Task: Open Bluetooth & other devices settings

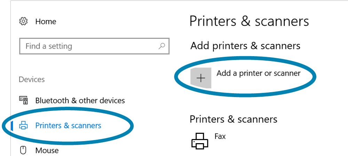Action: [80, 101]
